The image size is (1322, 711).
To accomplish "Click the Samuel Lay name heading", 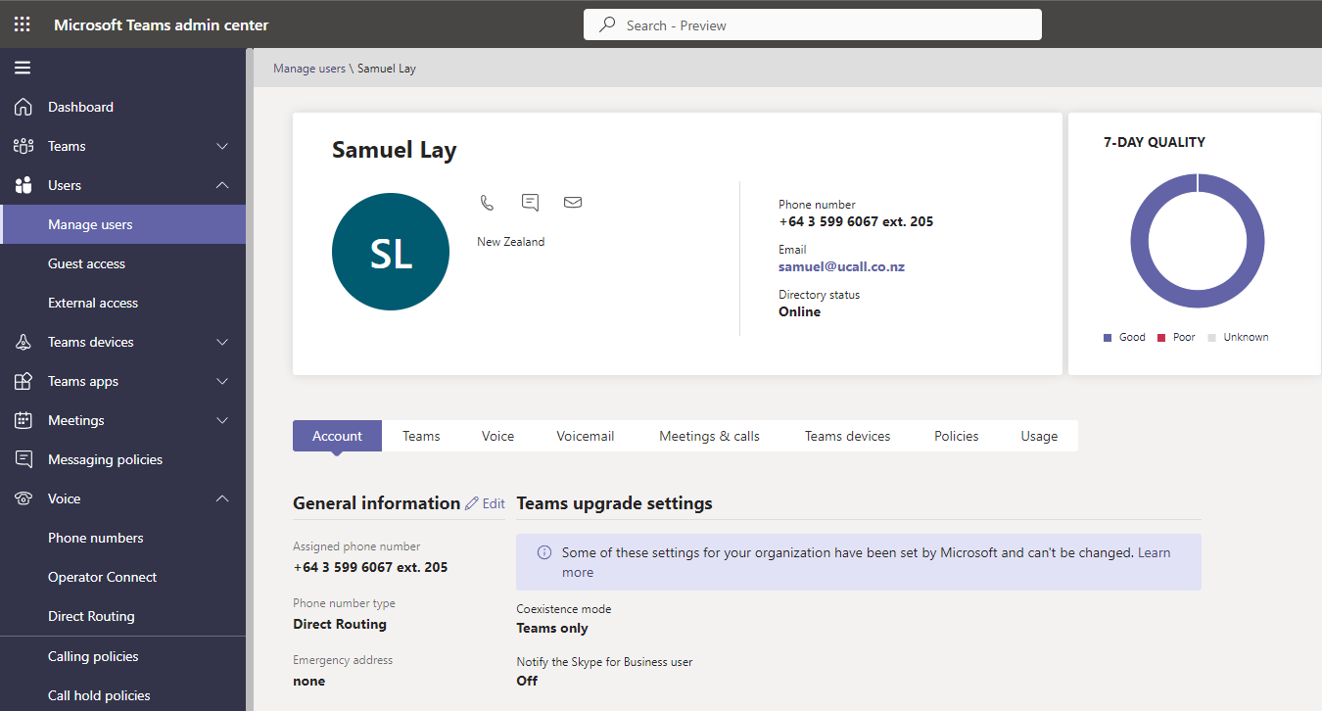I will pyautogui.click(x=394, y=150).
